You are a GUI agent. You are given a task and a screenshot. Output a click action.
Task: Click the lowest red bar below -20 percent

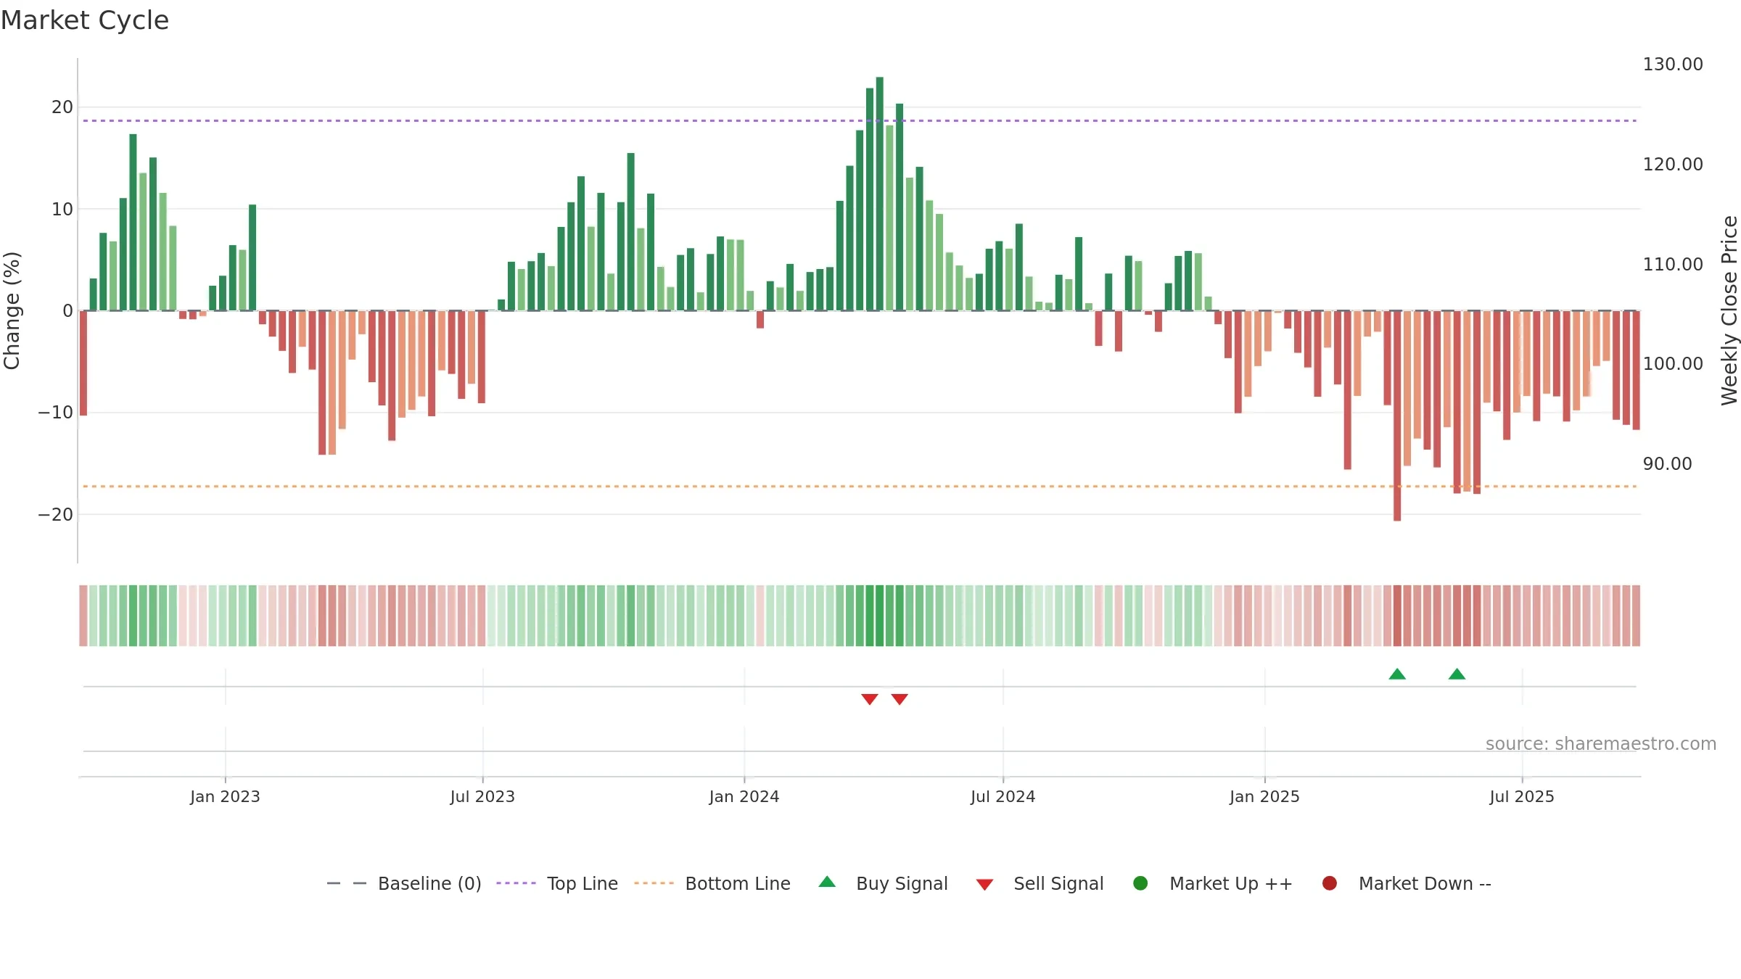[x=1397, y=416]
